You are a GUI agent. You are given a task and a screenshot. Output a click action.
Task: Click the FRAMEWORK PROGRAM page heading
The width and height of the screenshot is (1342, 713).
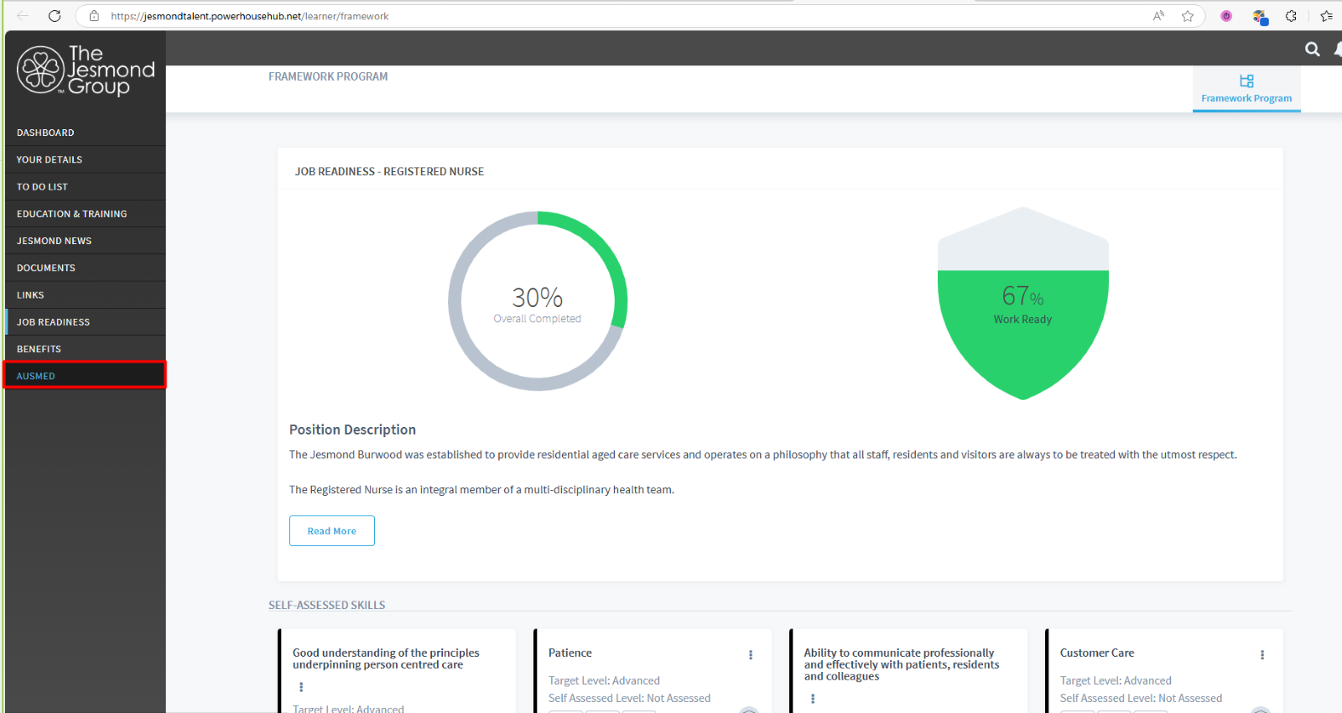[328, 76]
